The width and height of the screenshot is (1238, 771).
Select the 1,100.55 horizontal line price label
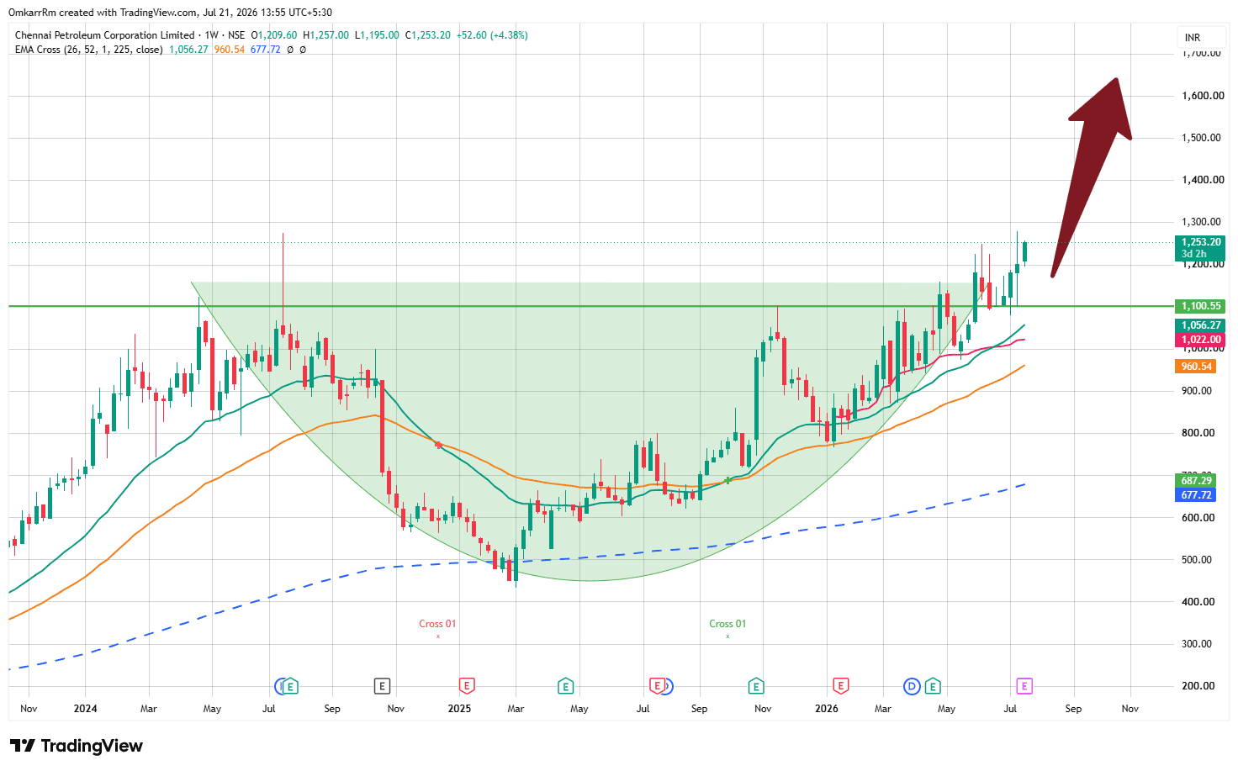click(x=1200, y=306)
